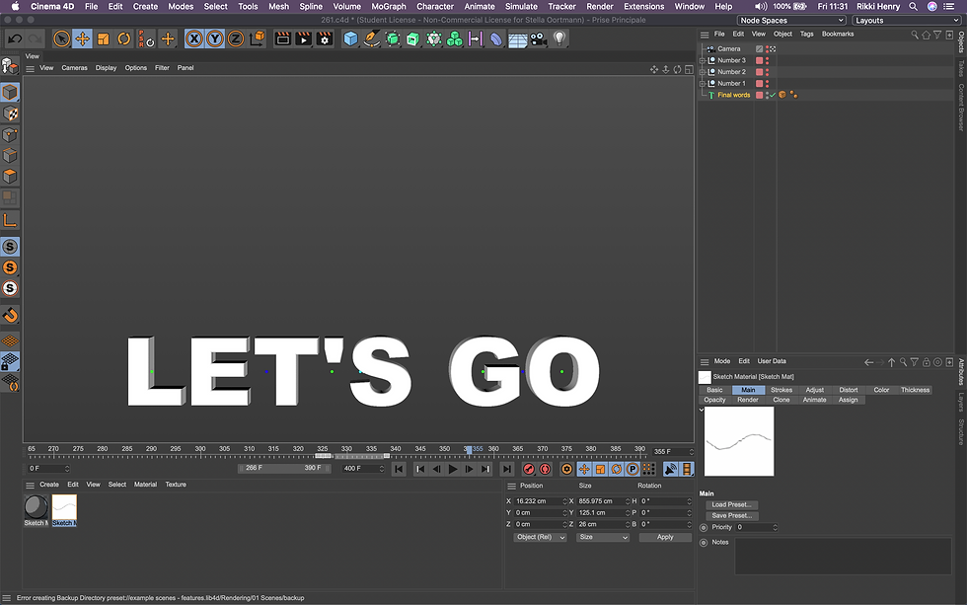Screen dimensions: 967x605
Task: Click the Record Active Objects button
Action: (x=529, y=470)
